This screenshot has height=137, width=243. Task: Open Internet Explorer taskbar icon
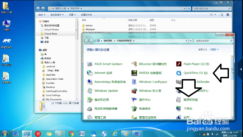[115, 134]
